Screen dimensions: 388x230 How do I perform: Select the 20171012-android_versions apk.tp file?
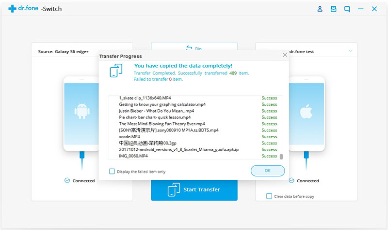pyautogui.click(x=195, y=149)
